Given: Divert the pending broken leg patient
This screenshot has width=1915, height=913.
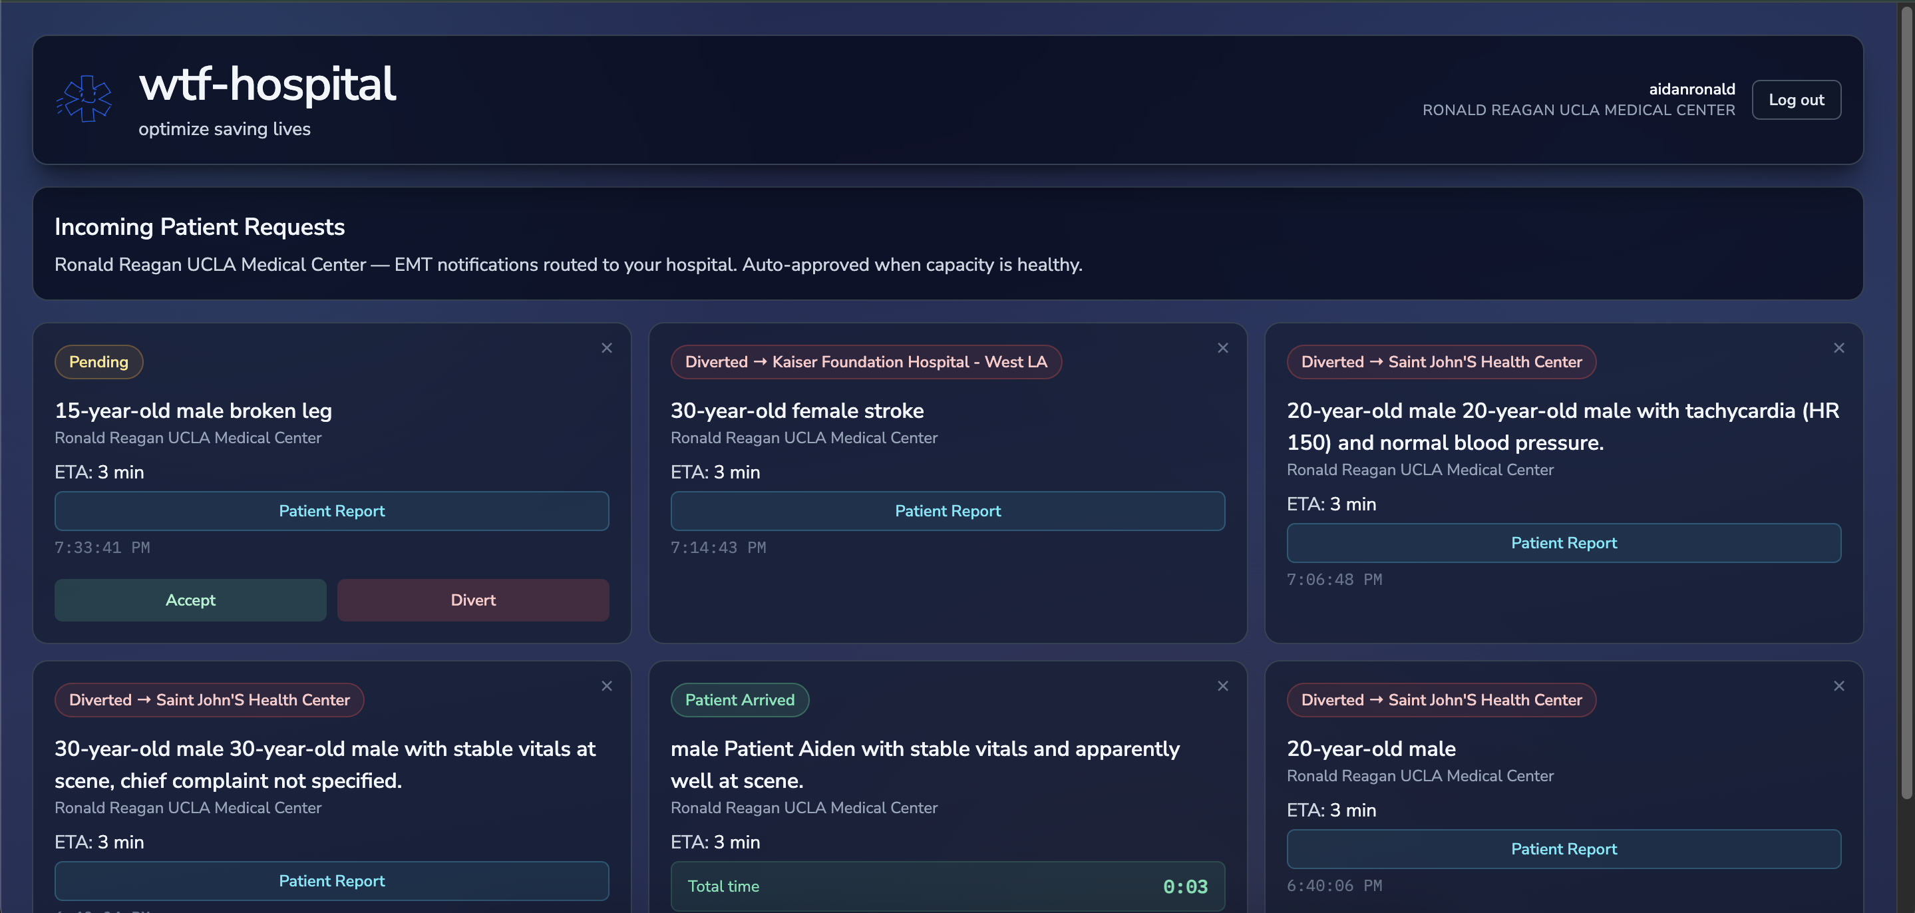Looking at the screenshot, I should (x=473, y=600).
